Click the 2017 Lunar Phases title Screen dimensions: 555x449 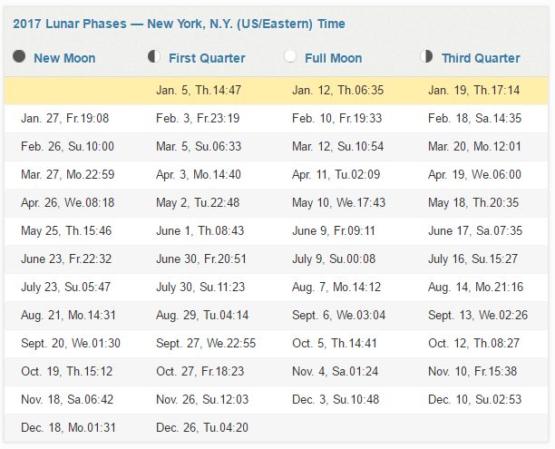pyautogui.click(x=179, y=24)
